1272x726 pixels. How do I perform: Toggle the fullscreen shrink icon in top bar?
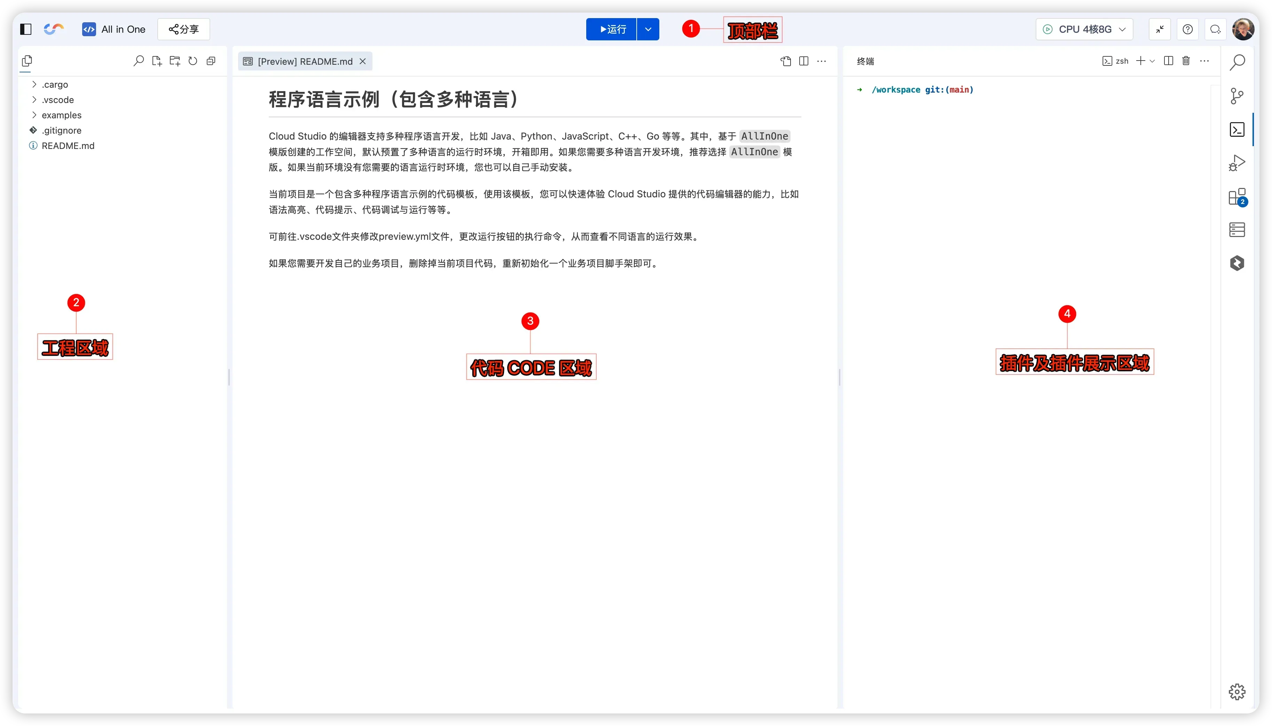[1160, 29]
